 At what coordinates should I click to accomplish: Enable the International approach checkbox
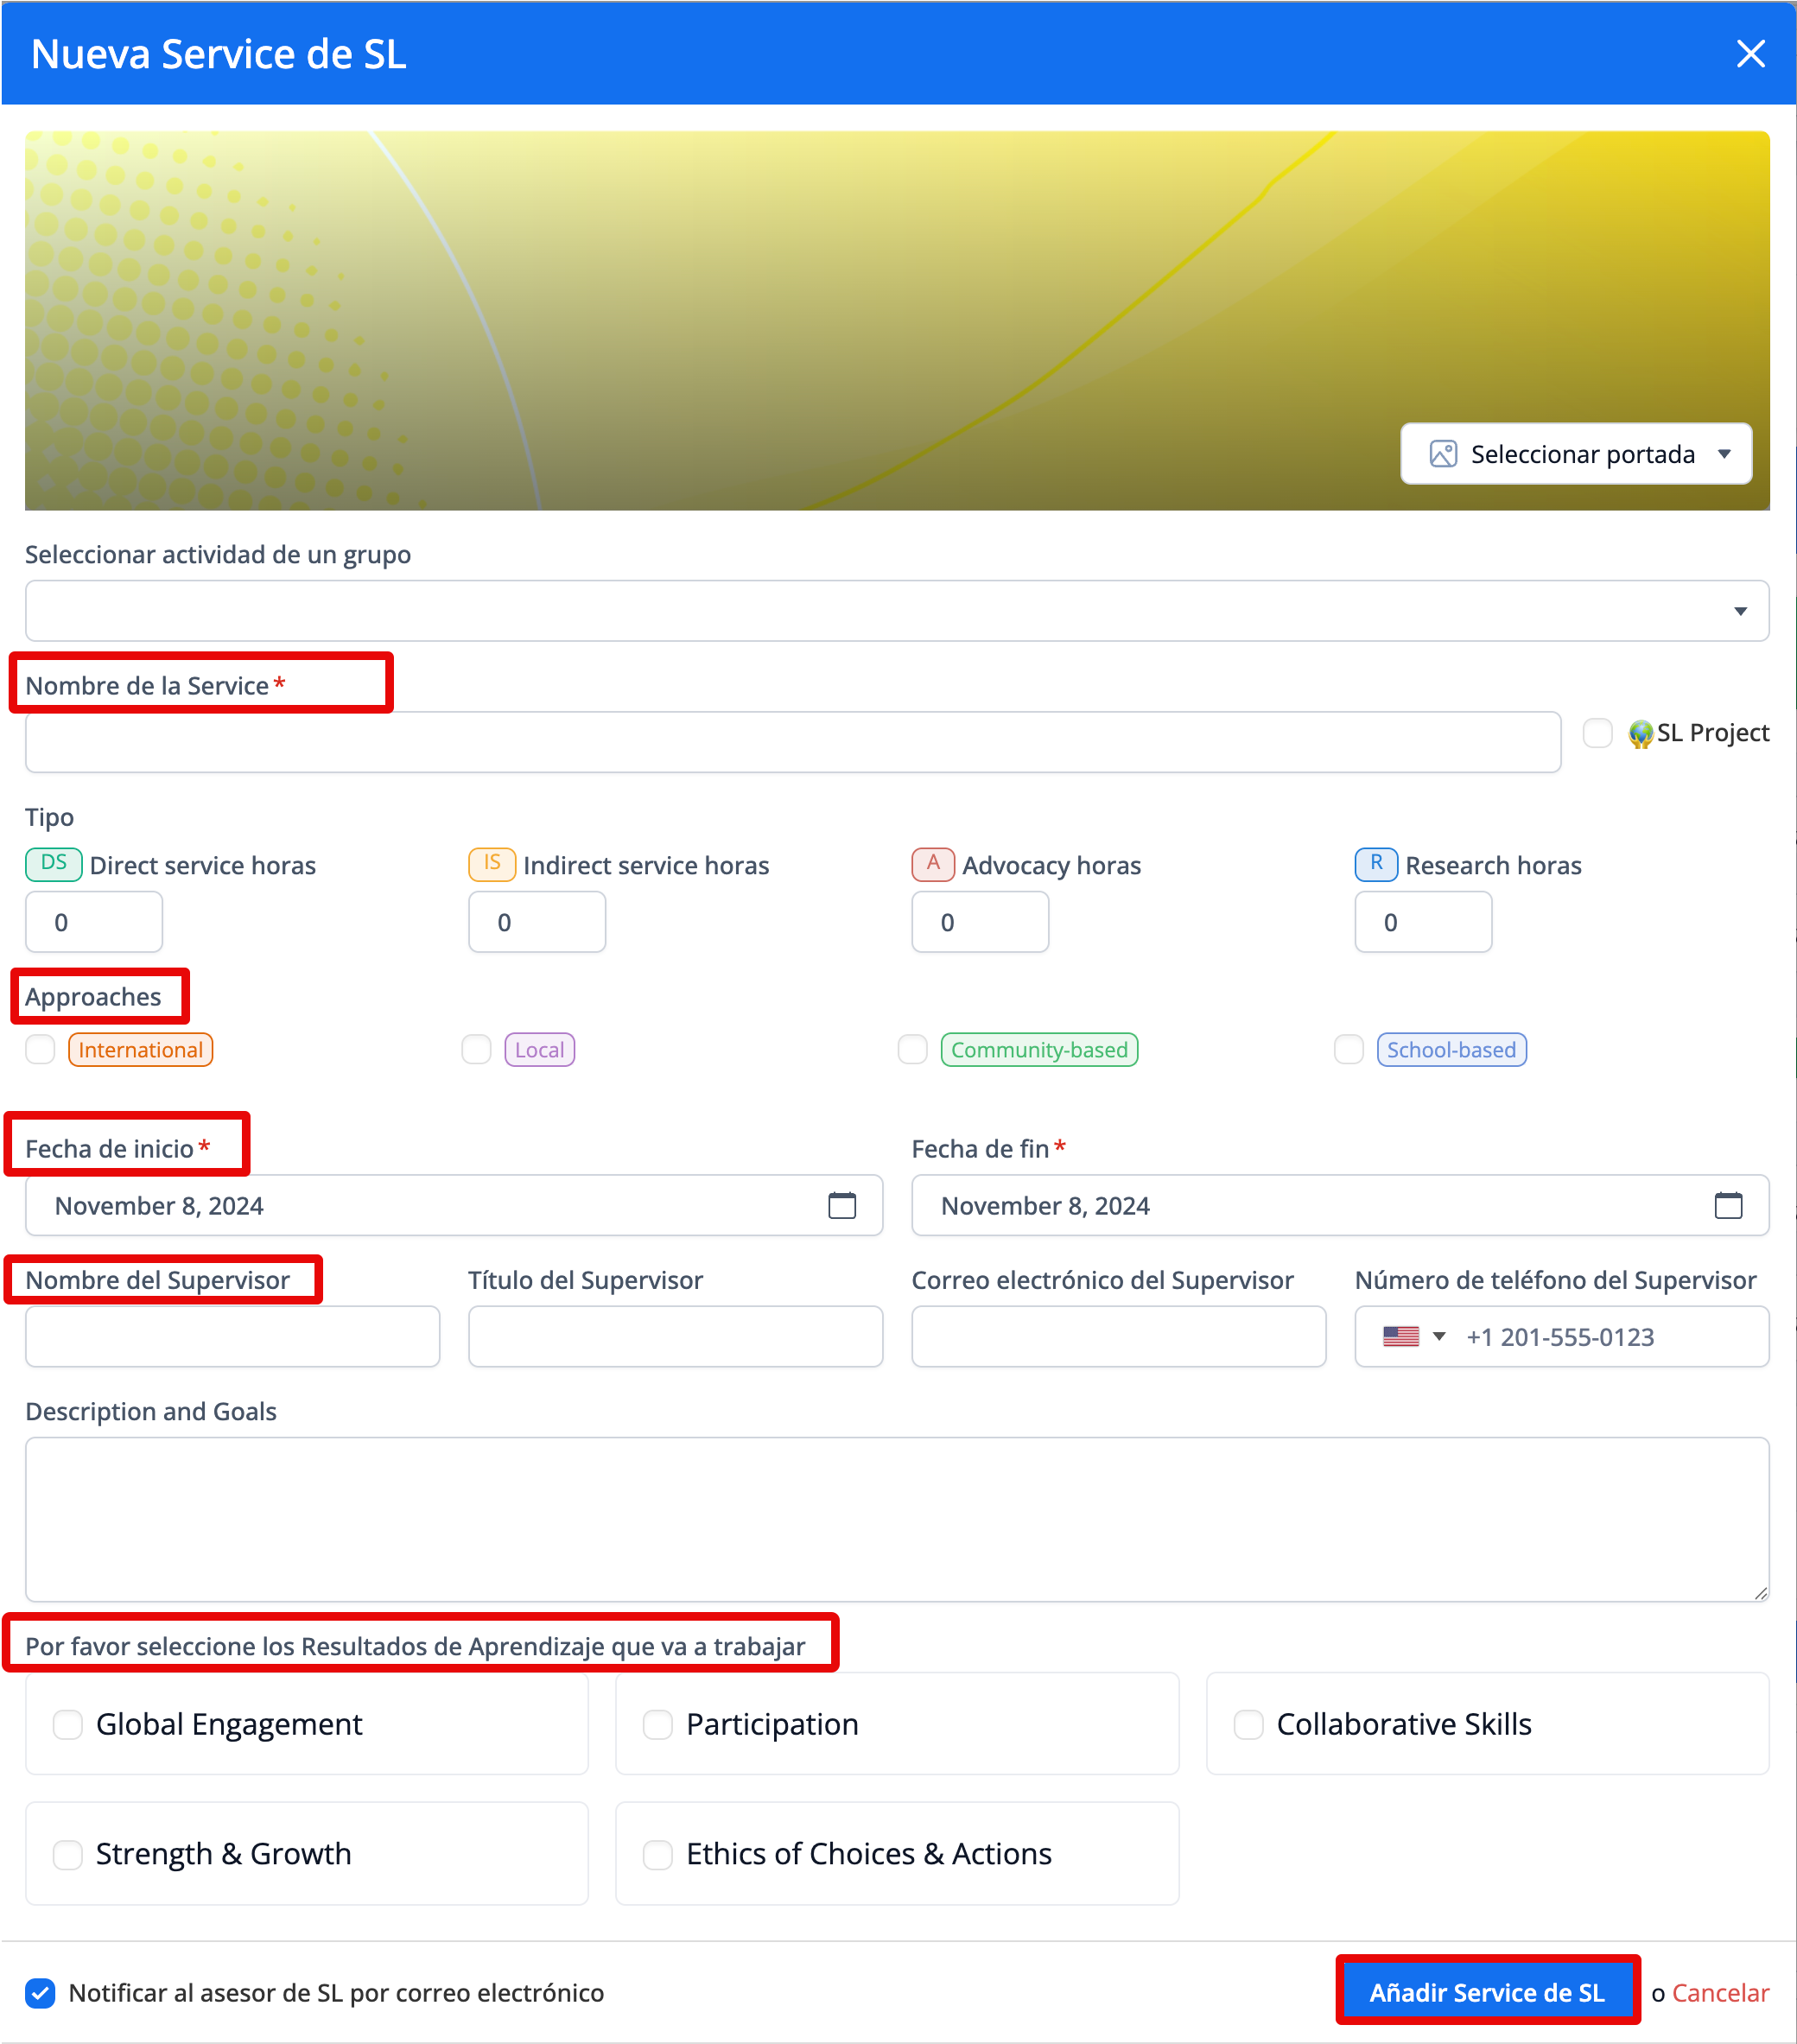(40, 1049)
